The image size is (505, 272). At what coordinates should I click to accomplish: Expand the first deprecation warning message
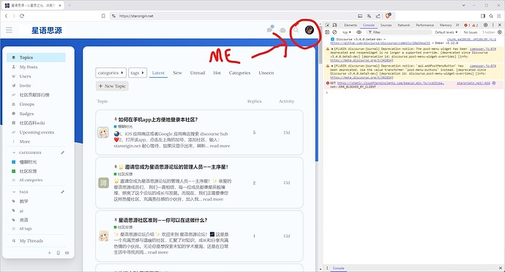(332, 48)
